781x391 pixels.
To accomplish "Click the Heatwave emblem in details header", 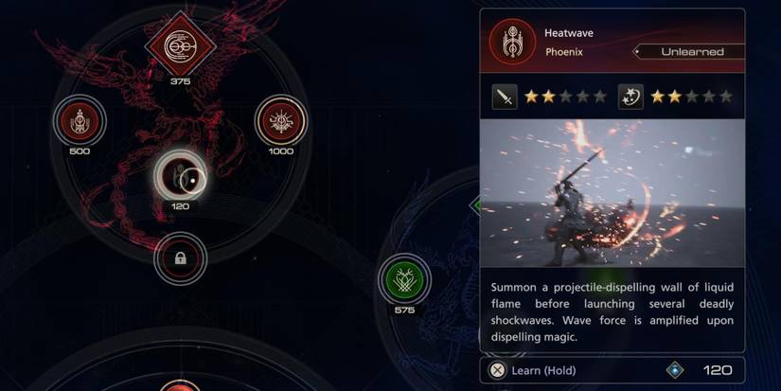I will (x=512, y=43).
